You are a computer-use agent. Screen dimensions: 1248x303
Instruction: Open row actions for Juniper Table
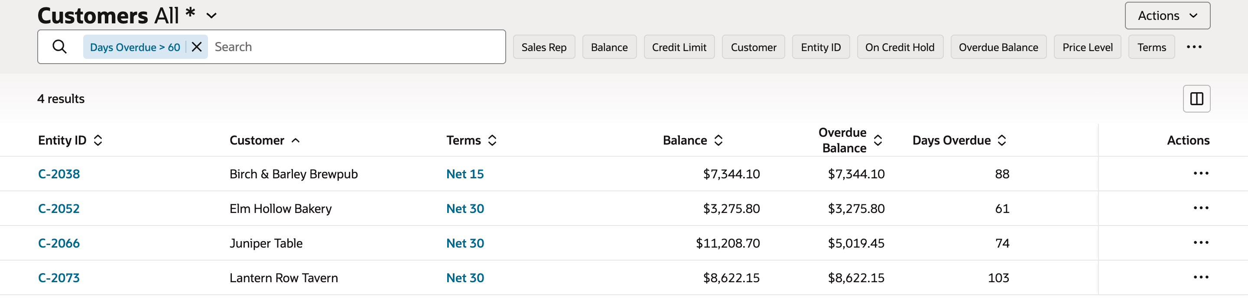pyautogui.click(x=1200, y=242)
